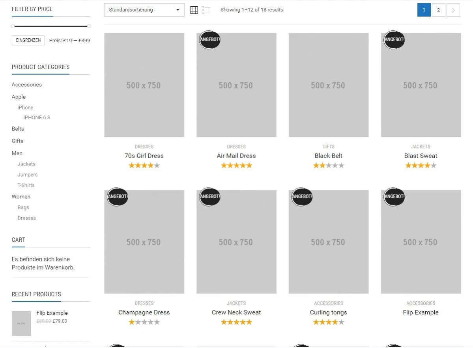The image size is (473, 348).
Task: Open the Gifts category link
Action: (17, 141)
